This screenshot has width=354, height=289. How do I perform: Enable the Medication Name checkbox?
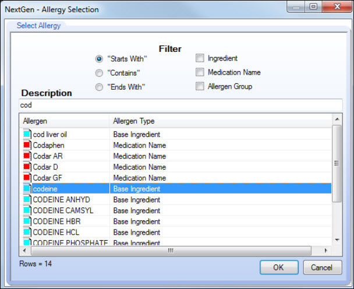[x=200, y=72]
